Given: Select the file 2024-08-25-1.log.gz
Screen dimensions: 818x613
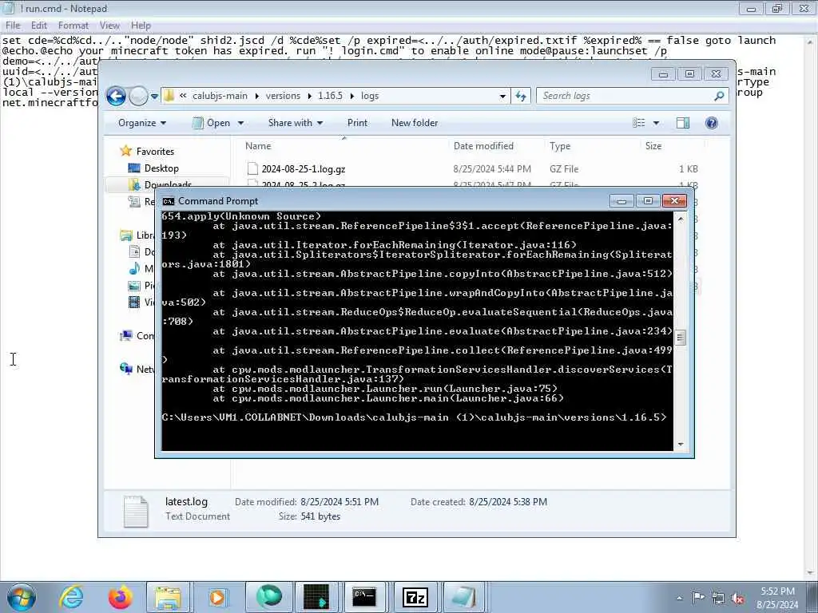Looking at the screenshot, I should [303, 169].
